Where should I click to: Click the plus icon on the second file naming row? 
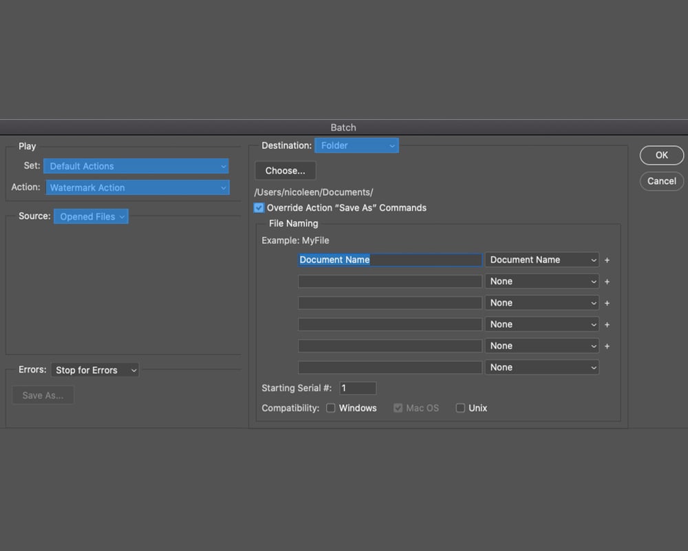pyautogui.click(x=607, y=282)
